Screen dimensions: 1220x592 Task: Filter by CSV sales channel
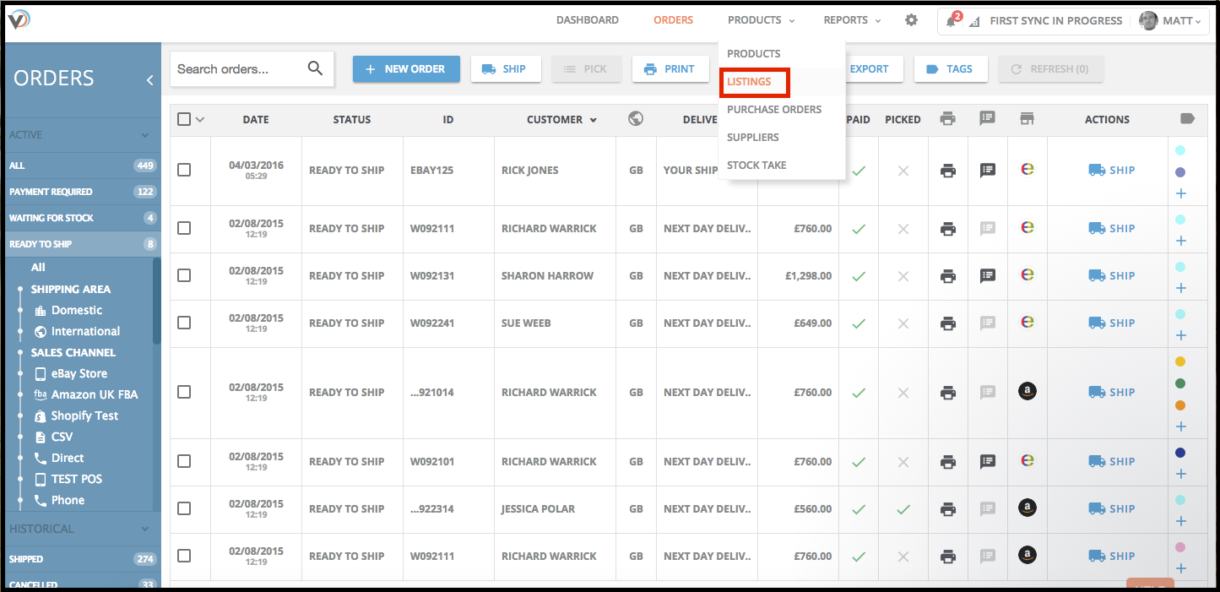point(53,437)
